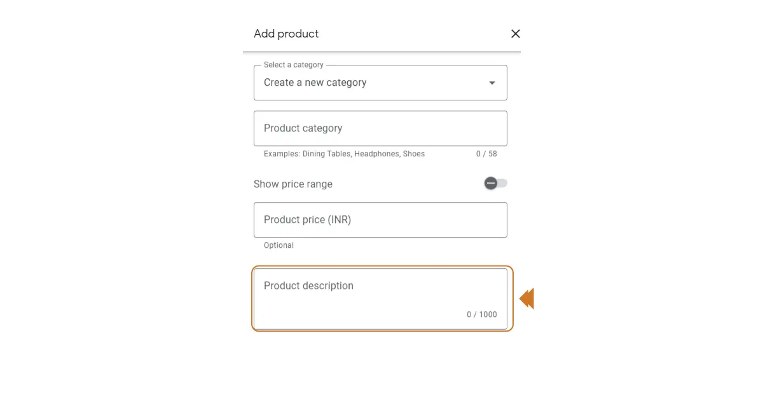Viewport: 763px width, 399px height.
Task: Click the "Add product" dialog title
Action: (286, 34)
